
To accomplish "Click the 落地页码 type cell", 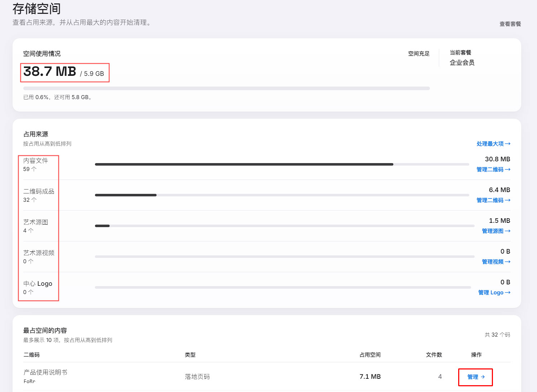I will [197, 377].
